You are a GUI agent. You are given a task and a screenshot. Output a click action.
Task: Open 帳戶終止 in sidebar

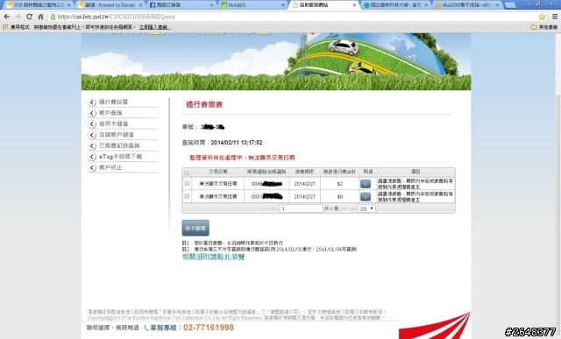(110, 167)
